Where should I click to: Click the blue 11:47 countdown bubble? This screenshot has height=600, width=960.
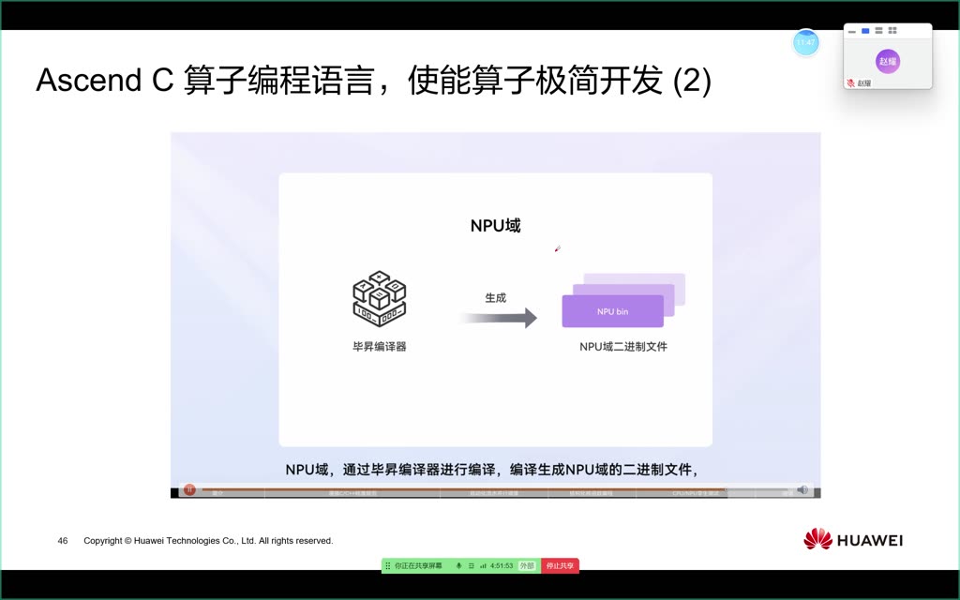tap(805, 42)
